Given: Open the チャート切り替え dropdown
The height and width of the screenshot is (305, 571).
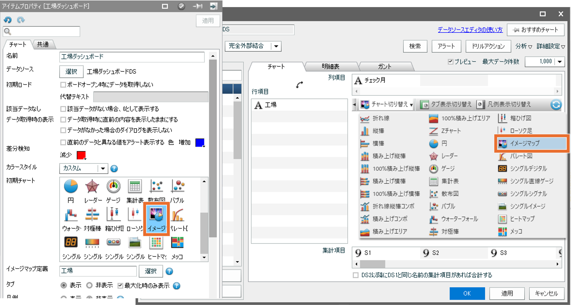Looking at the screenshot, I should (387, 104).
